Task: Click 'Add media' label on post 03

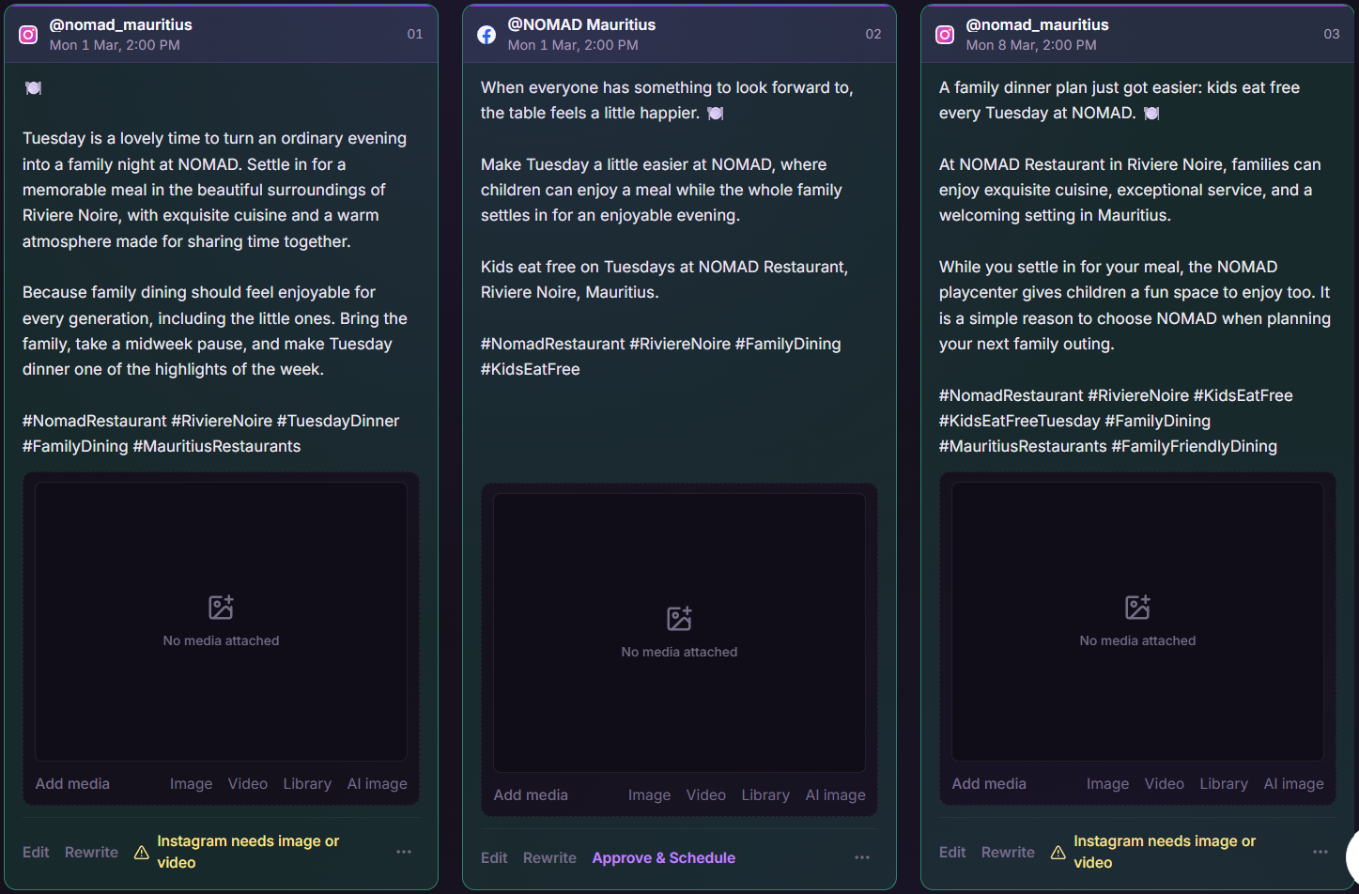Action: click(989, 783)
